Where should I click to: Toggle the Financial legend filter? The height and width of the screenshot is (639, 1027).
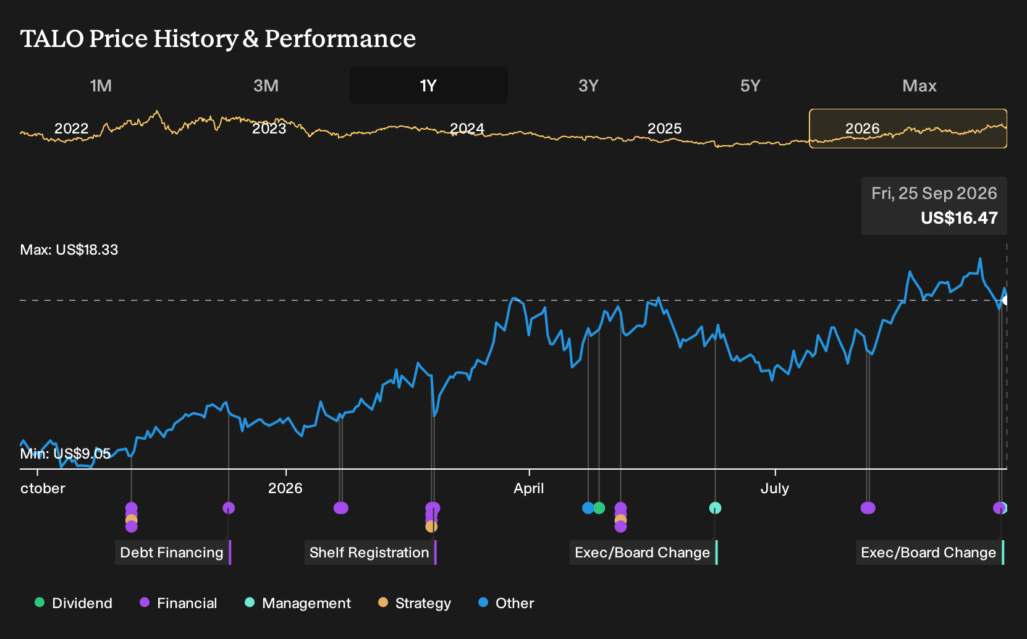pos(179,603)
